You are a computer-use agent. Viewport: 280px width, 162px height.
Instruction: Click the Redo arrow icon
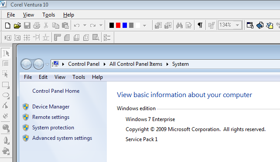click(93, 26)
